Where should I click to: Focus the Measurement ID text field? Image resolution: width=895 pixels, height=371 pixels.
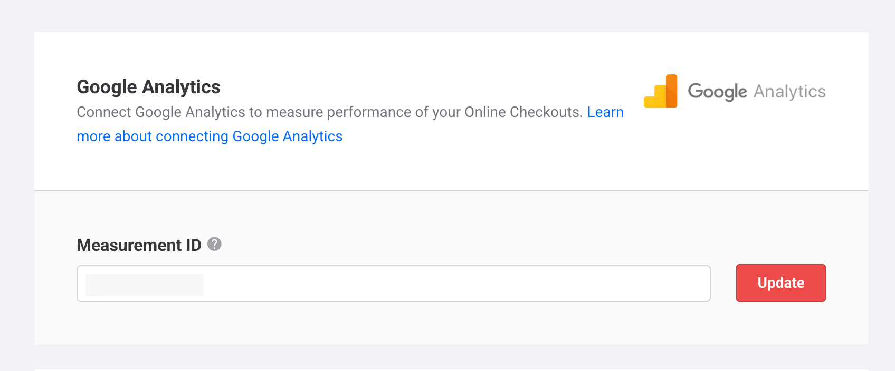click(393, 284)
